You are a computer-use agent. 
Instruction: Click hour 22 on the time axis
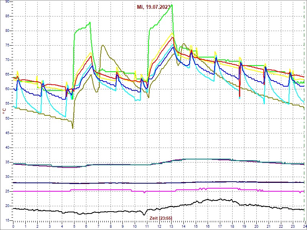pos(281,226)
